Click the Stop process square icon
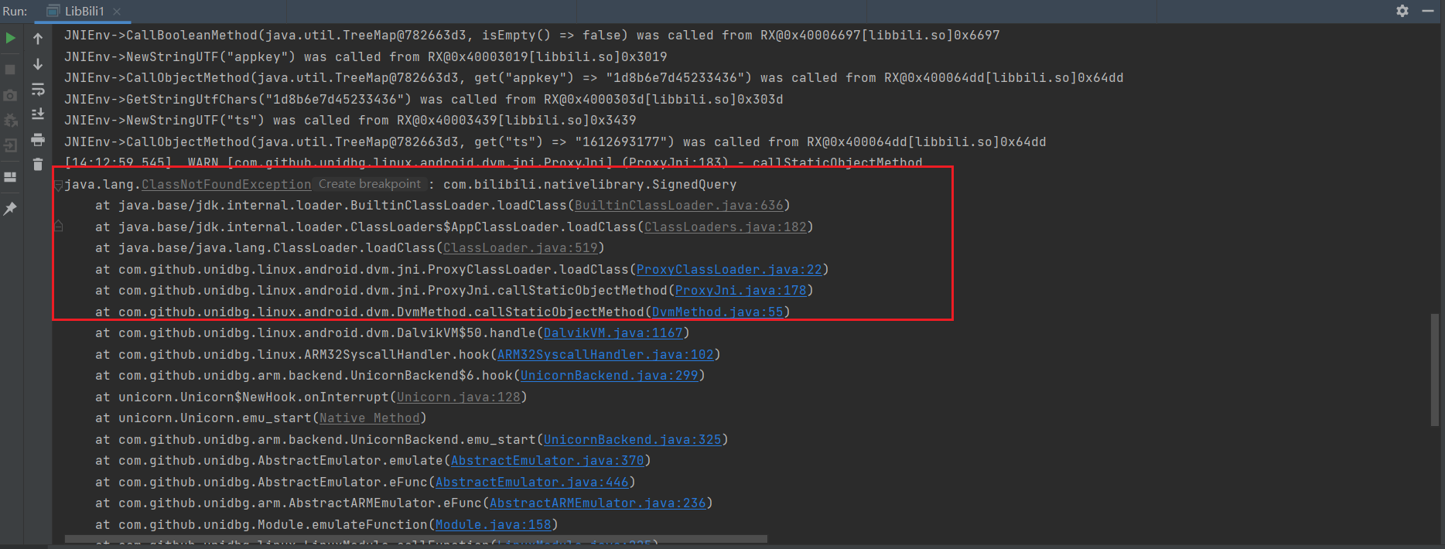1445x549 pixels. tap(11, 69)
